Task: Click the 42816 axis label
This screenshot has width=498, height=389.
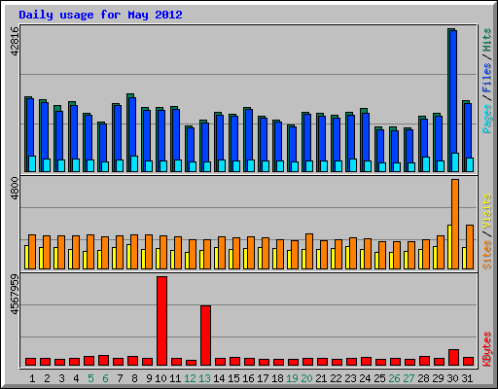Action: click(15, 41)
